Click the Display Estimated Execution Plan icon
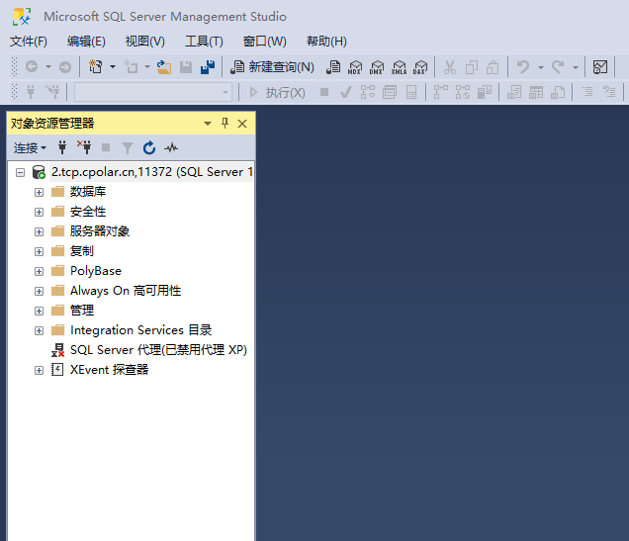 368,92
